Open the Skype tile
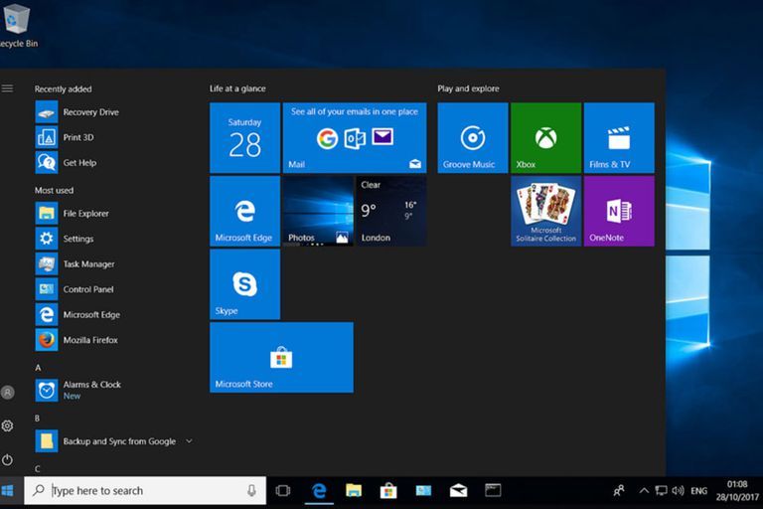This screenshot has width=763, height=509. 244,284
